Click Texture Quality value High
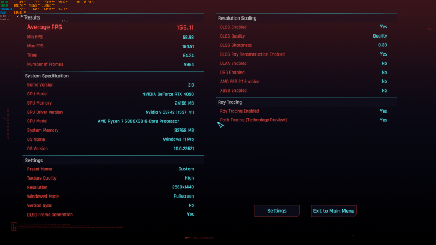The width and height of the screenshot is (436, 245). click(189, 178)
